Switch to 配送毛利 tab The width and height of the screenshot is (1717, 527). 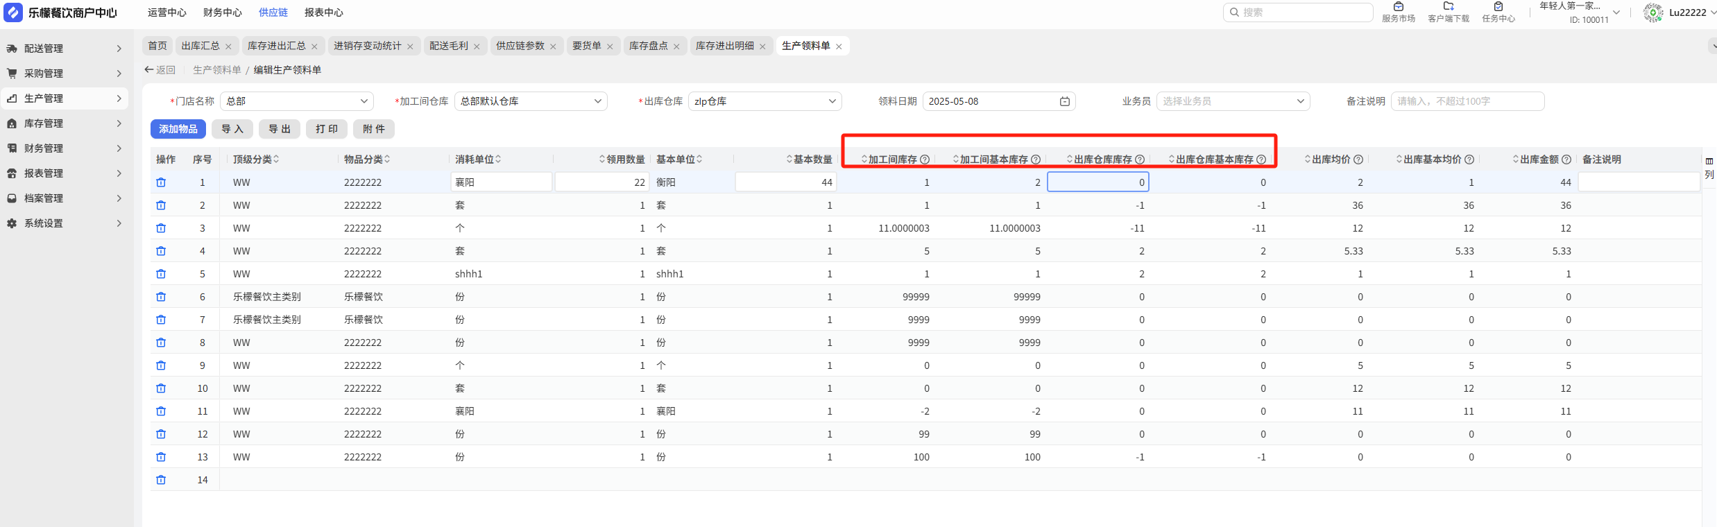449,46
